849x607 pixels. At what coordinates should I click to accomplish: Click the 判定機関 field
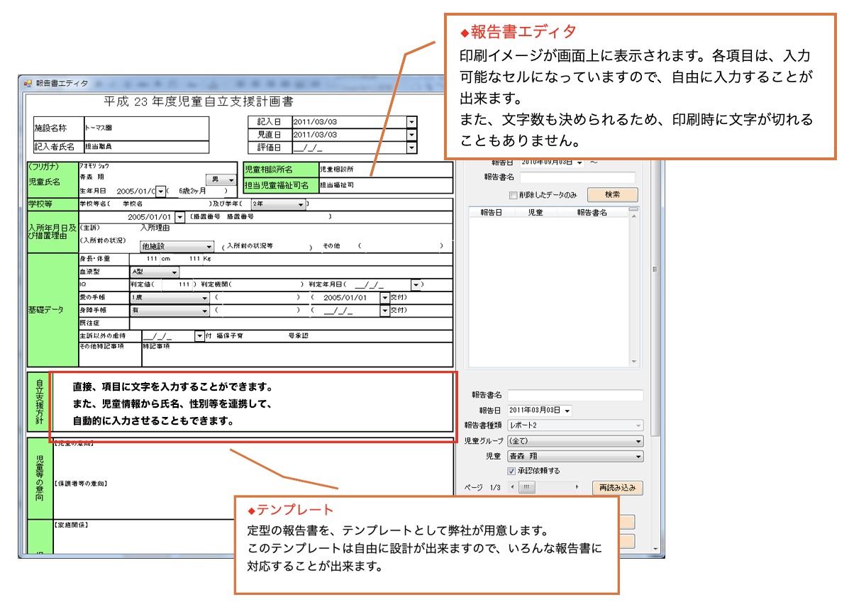coord(267,284)
